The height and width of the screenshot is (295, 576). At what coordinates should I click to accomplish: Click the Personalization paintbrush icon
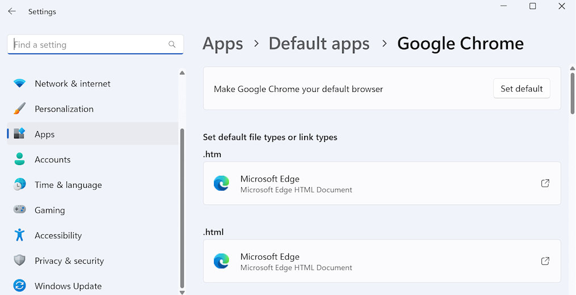pos(19,109)
